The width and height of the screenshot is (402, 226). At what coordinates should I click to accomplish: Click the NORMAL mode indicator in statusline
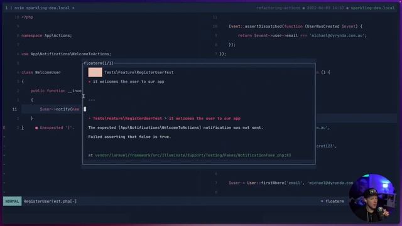pyautogui.click(x=13, y=201)
